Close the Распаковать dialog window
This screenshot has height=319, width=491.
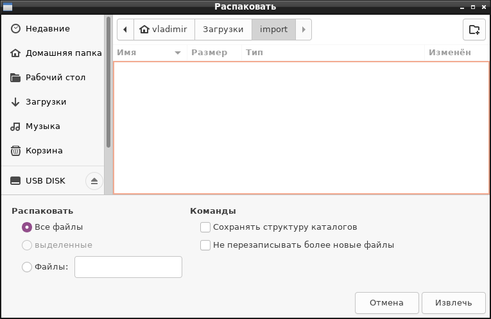coord(483,7)
